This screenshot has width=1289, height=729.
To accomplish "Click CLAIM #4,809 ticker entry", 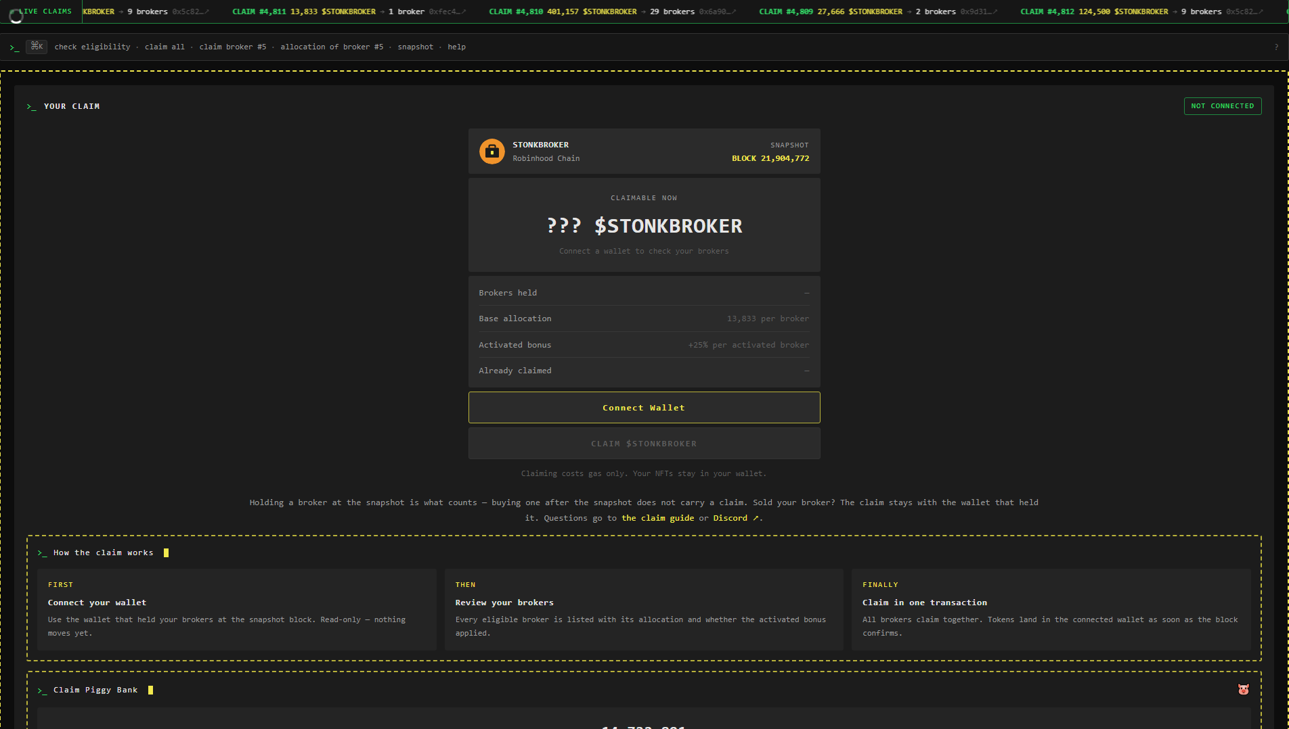I will (x=879, y=12).
